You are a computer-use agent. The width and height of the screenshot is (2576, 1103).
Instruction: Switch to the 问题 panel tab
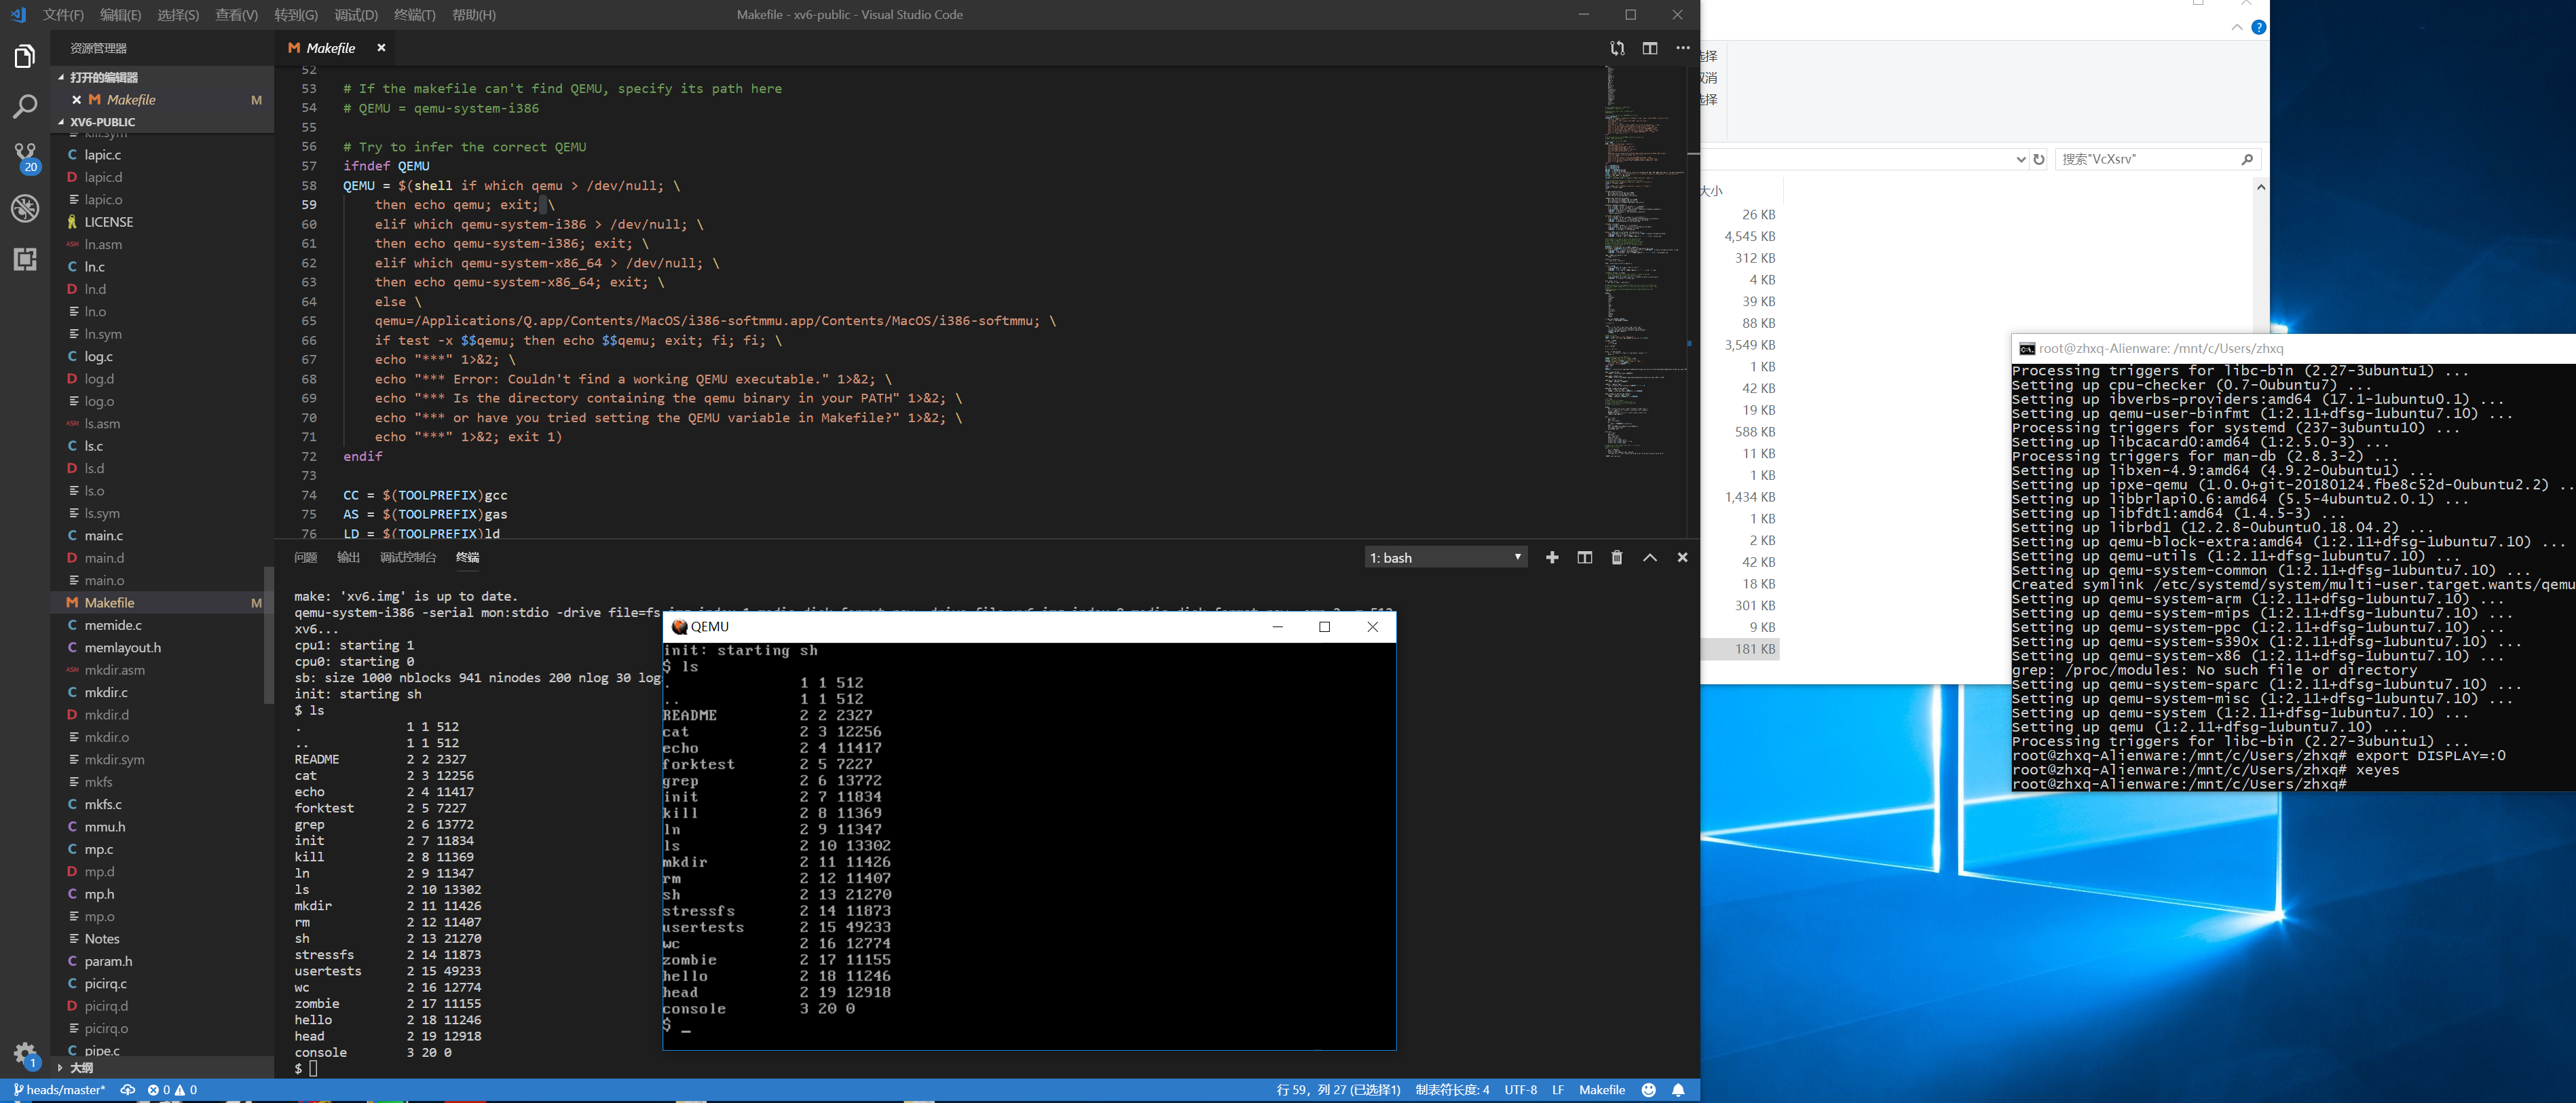(x=306, y=558)
